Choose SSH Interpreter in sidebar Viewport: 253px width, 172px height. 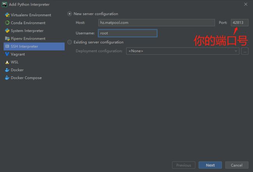pyautogui.click(x=34, y=46)
